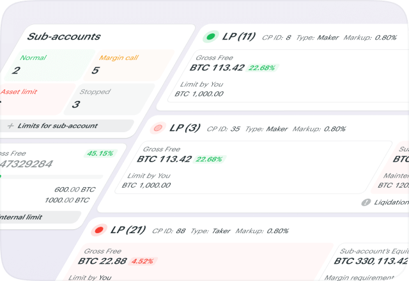Click the BTC 22.88 Gross Free value
This screenshot has height=281, width=409.
point(102,261)
